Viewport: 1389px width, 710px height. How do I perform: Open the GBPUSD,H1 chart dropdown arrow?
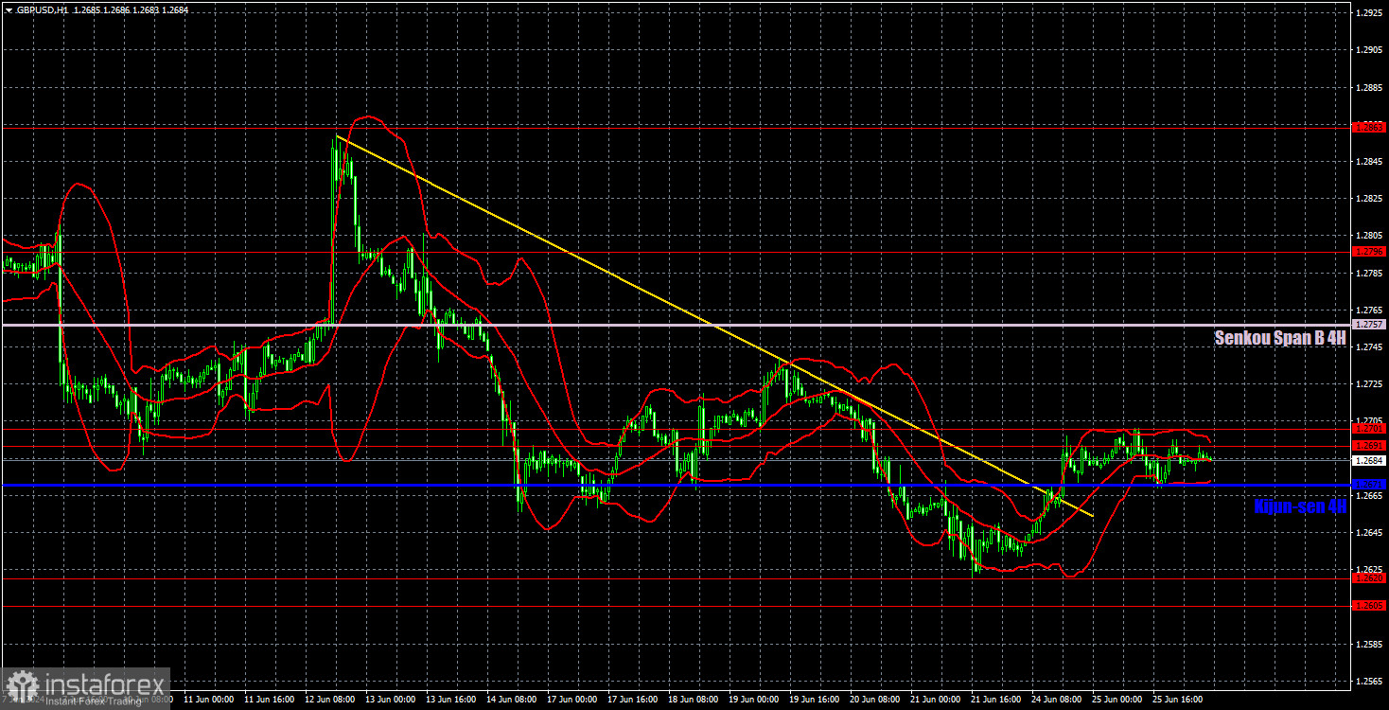coord(9,9)
